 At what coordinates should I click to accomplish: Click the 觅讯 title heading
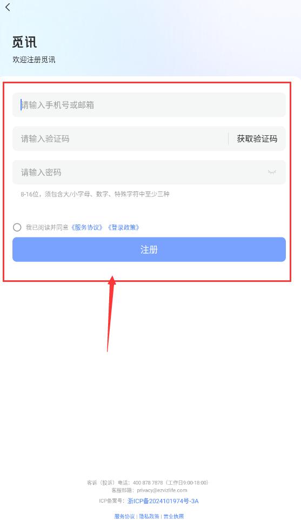point(24,42)
